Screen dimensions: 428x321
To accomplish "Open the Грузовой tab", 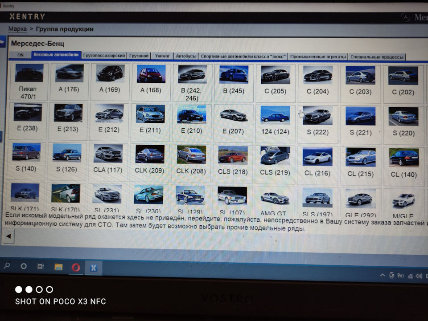I will 139,56.
